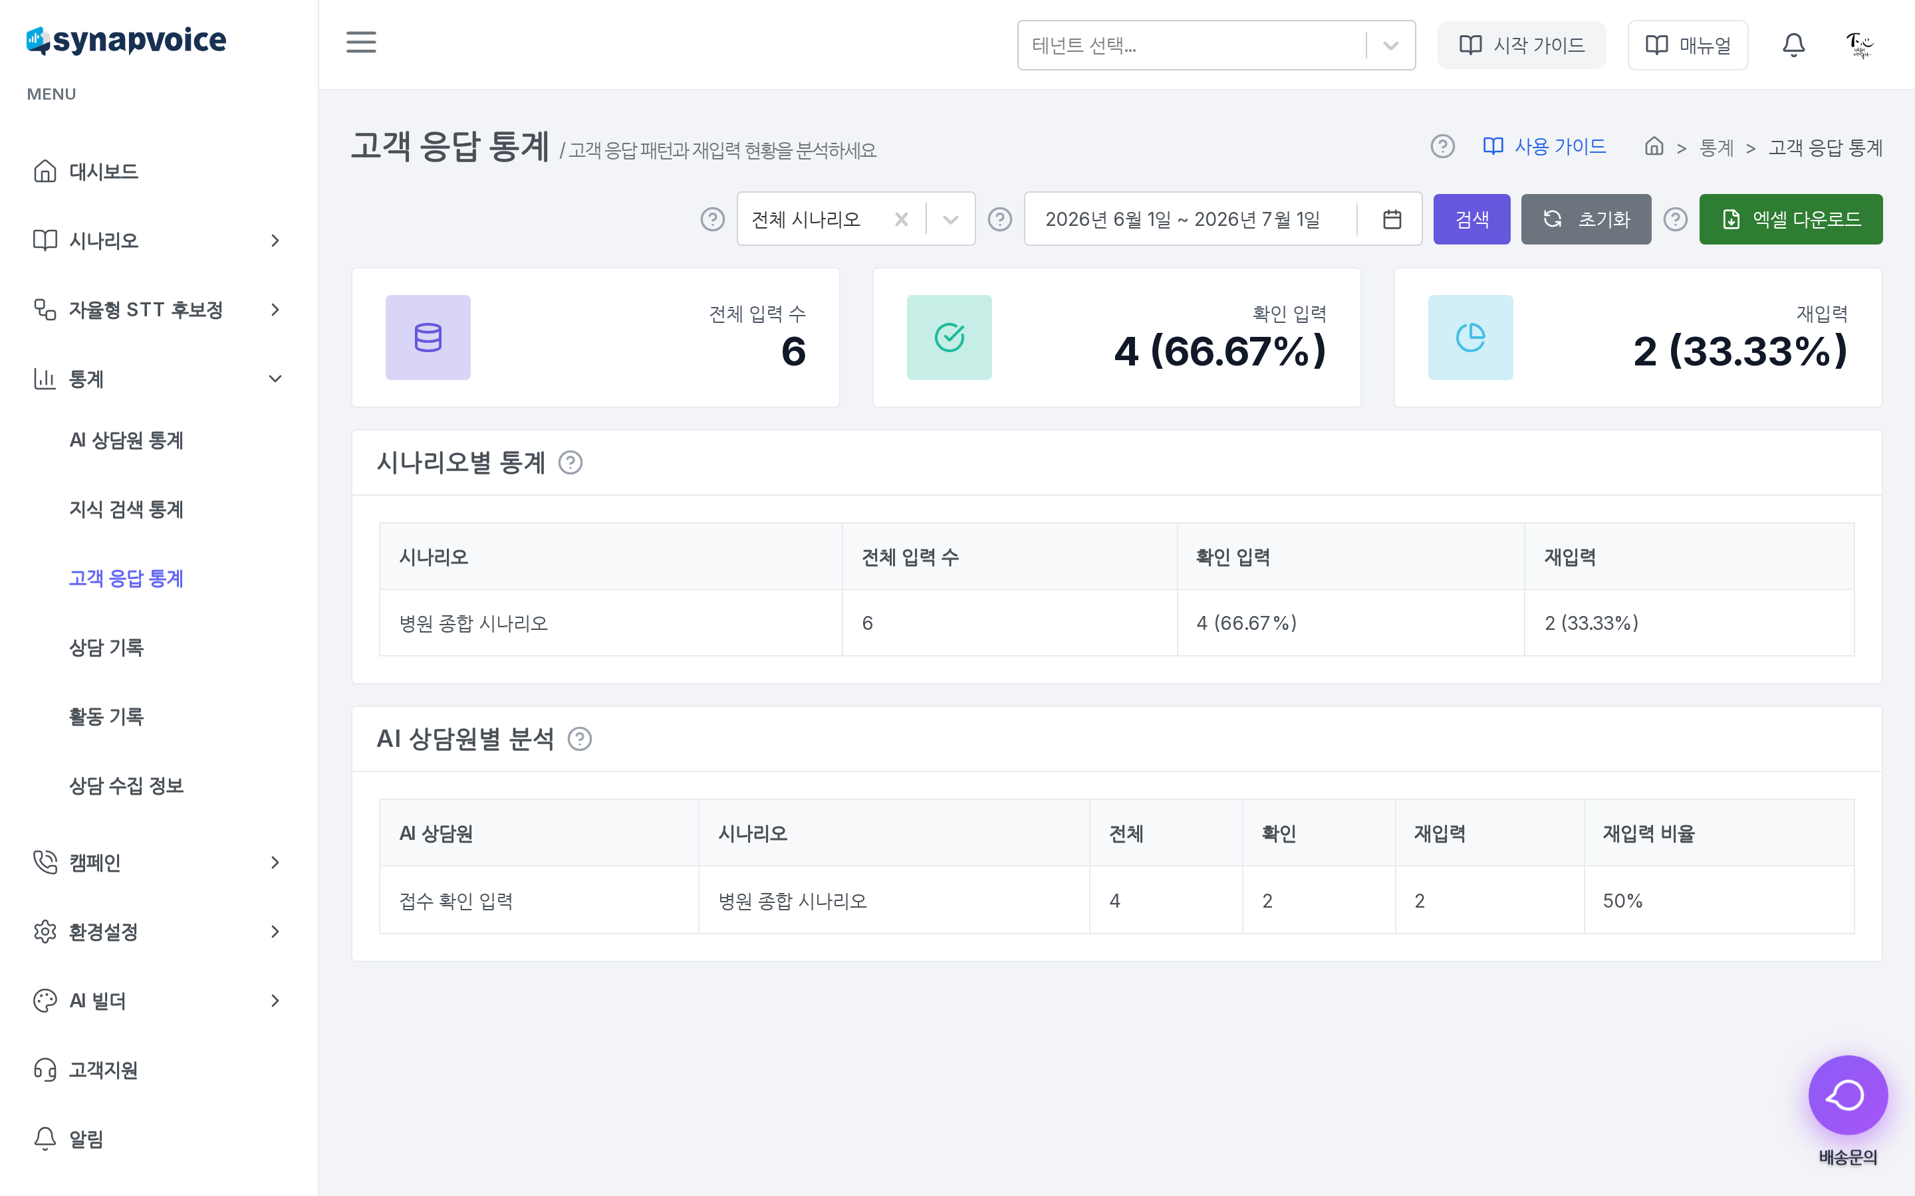
Task: Click the 자율형 STT 후보정 icon
Action: 45,309
